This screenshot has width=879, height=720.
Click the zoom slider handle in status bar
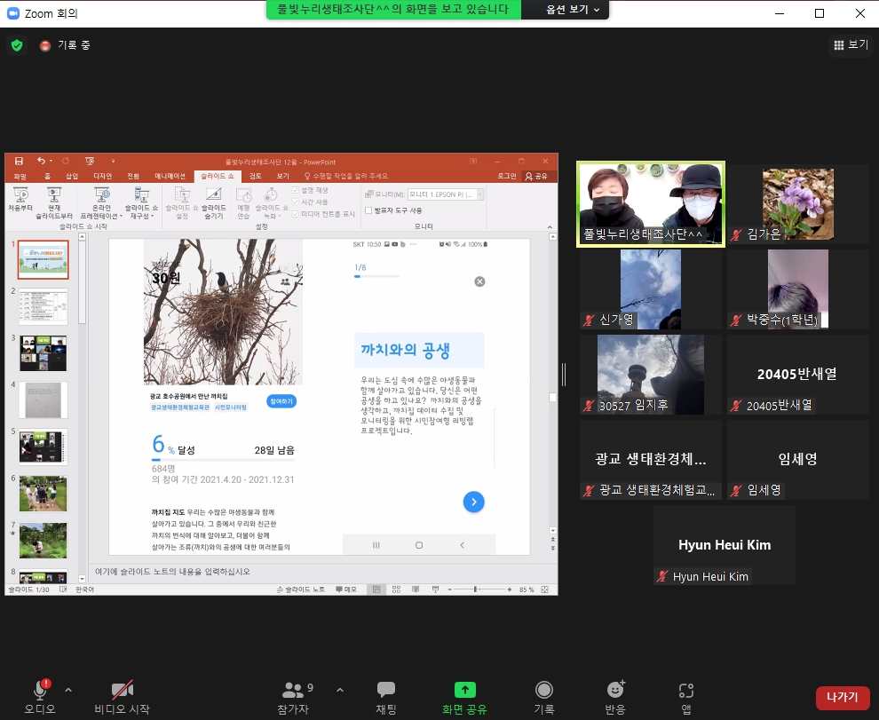(x=475, y=589)
